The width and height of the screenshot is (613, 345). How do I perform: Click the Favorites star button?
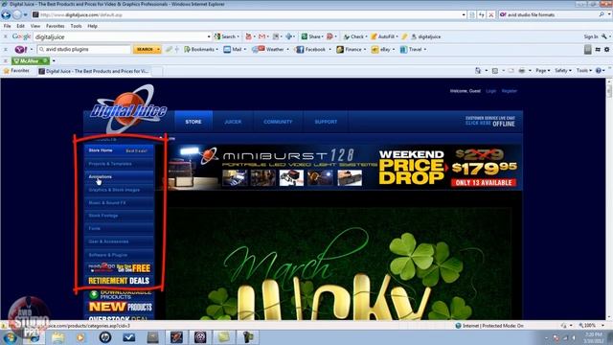[x=16, y=71]
